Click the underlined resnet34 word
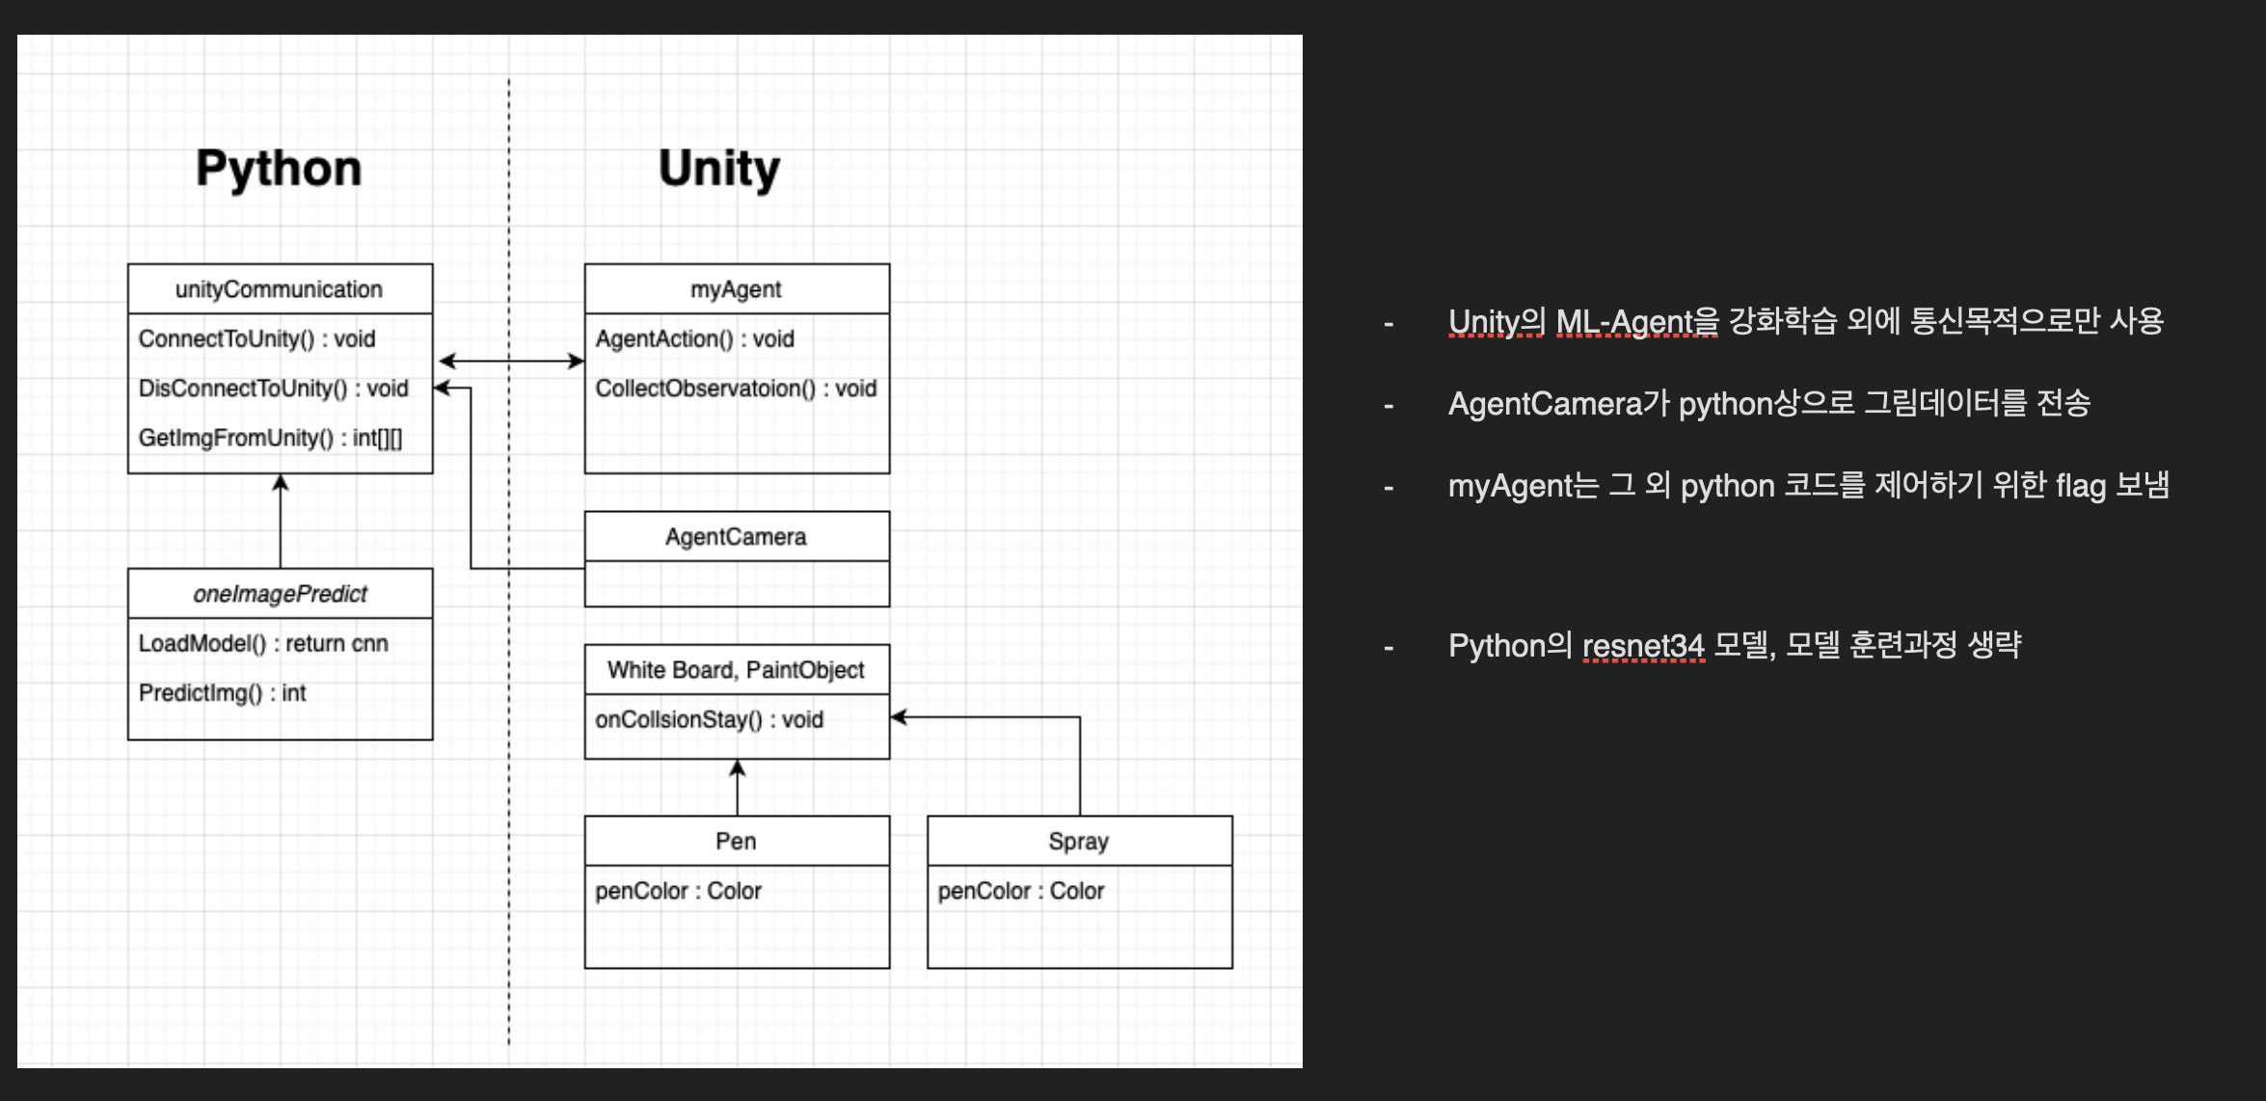This screenshot has height=1101, width=2266. (x=1643, y=645)
